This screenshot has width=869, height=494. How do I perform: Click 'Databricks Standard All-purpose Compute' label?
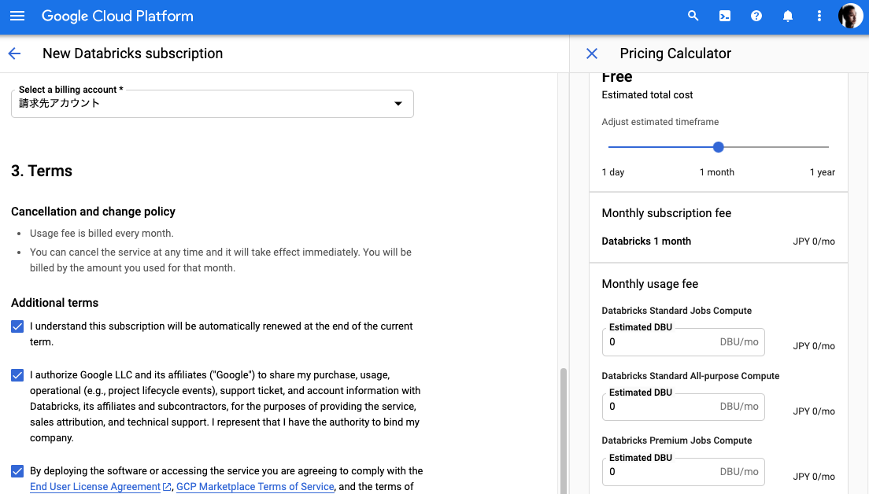pos(690,375)
